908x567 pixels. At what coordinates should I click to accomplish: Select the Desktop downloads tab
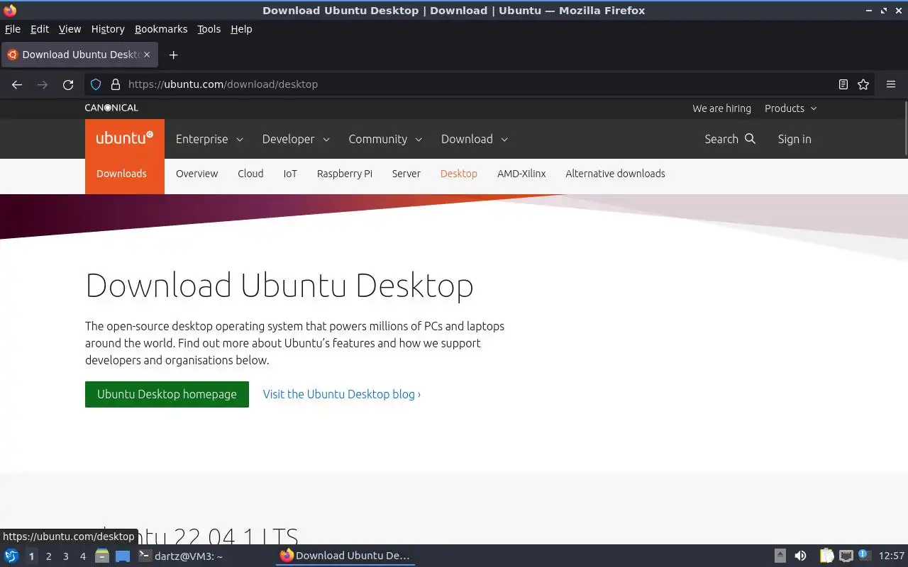459,174
